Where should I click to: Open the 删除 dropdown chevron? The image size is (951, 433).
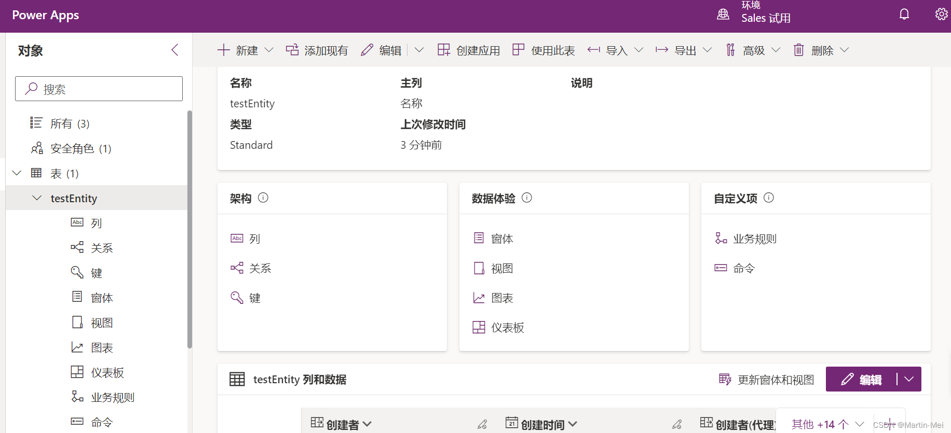pos(845,50)
